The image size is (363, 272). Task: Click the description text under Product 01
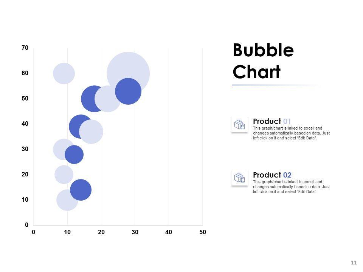(291, 133)
